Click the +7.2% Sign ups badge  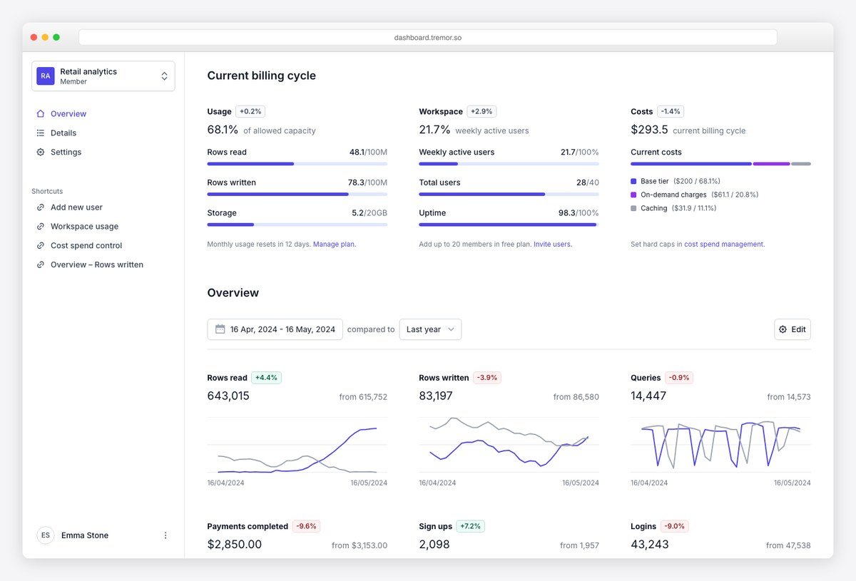coord(471,526)
